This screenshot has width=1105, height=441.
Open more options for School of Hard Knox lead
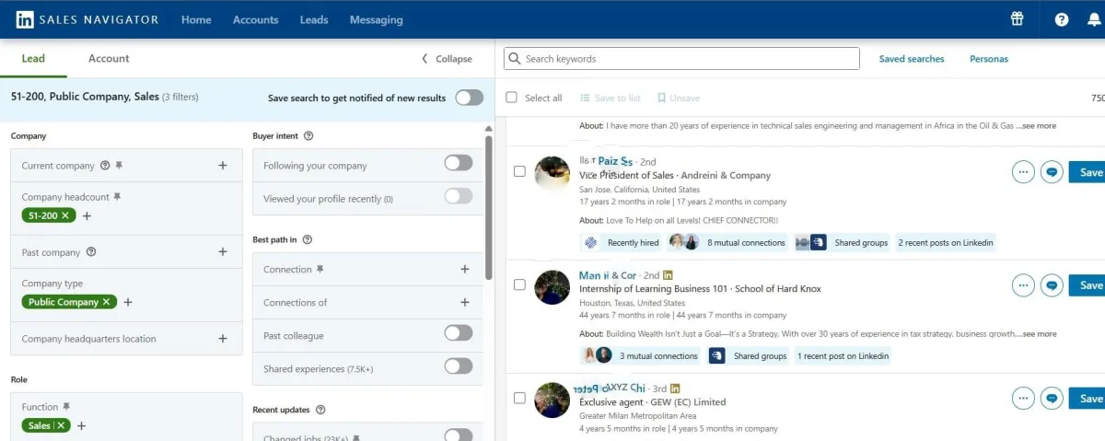point(1023,285)
